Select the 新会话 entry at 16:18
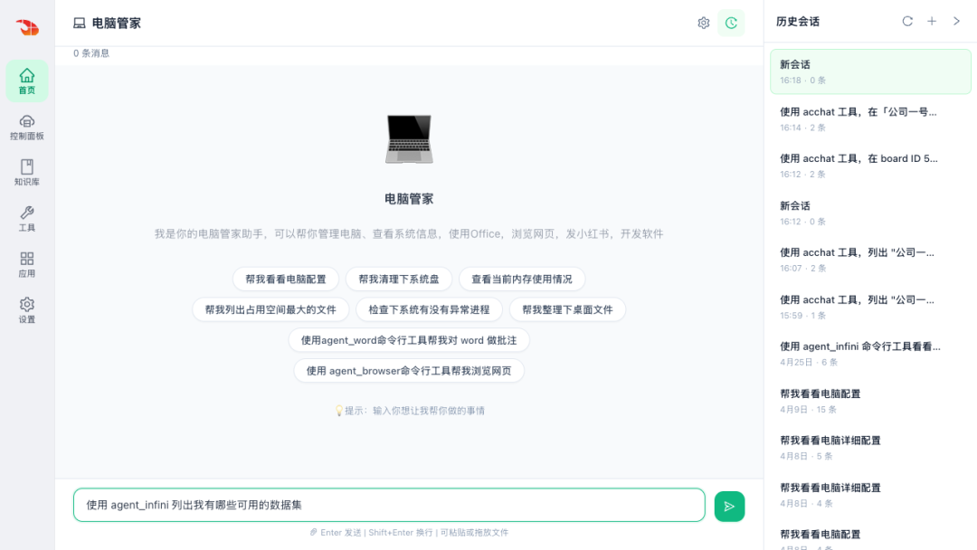Viewport: 977px width, 550px height. 870,71
